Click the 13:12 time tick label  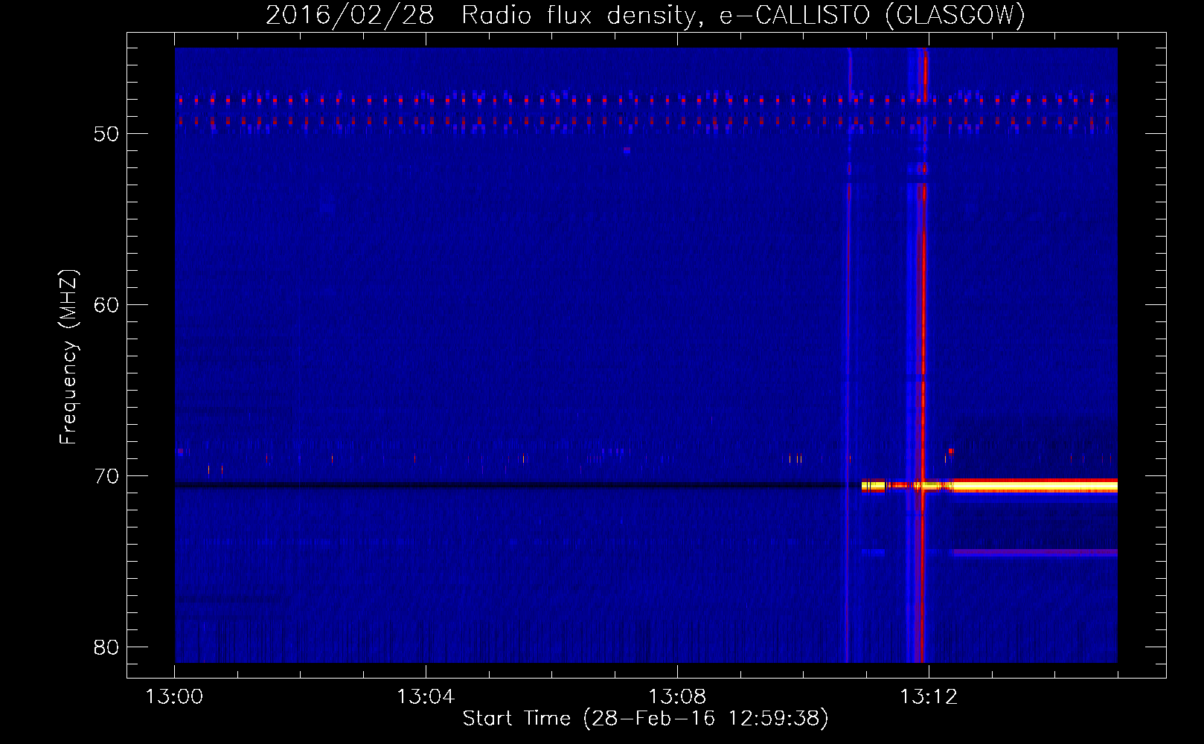click(929, 697)
